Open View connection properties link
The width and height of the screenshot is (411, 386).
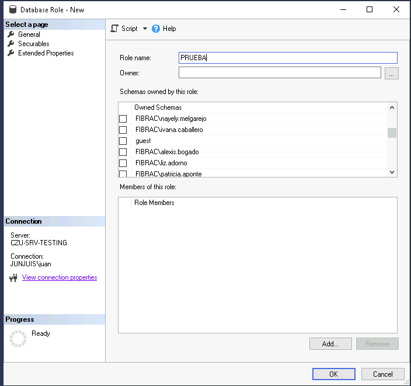(60, 277)
